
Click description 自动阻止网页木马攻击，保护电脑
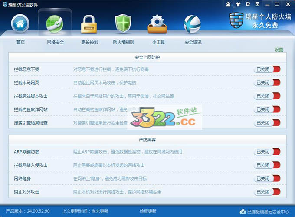(105, 82)
